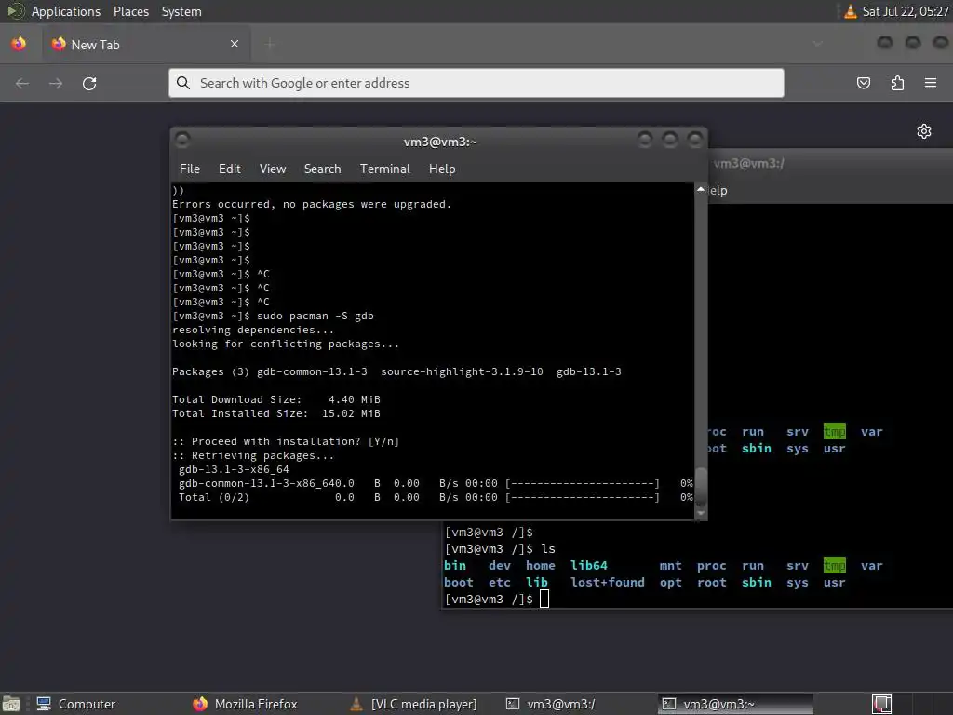Image resolution: width=953 pixels, height=715 pixels.
Task: Click 'Total Download Size' line in terminal
Action: coord(275,399)
